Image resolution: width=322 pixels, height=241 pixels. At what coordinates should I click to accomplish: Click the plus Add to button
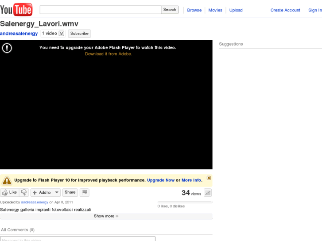pyautogui.click(x=42, y=192)
